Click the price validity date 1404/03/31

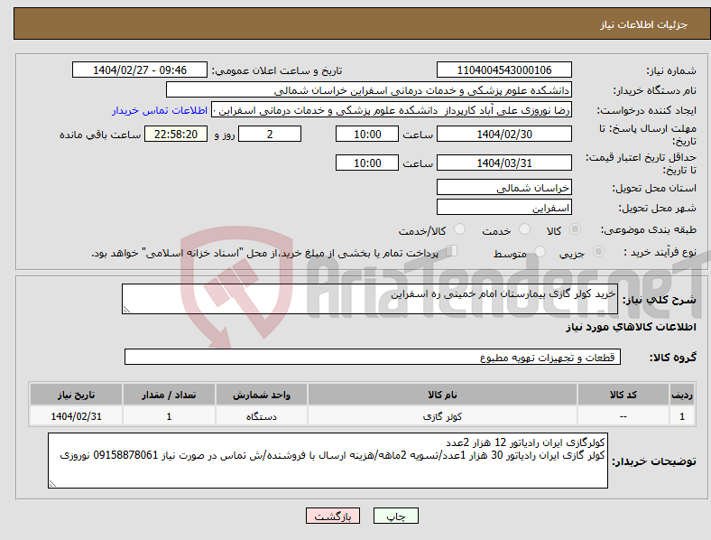[504, 163]
